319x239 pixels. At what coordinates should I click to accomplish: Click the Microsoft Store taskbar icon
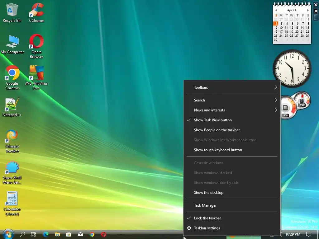click(69, 234)
